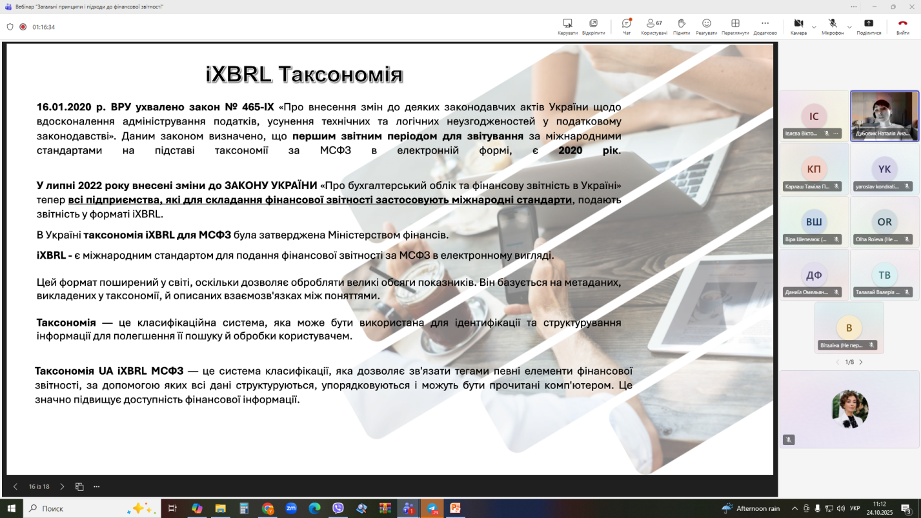Image resolution: width=921 pixels, height=518 pixels.
Task: Go to next participants page
Action: click(x=860, y=363)
